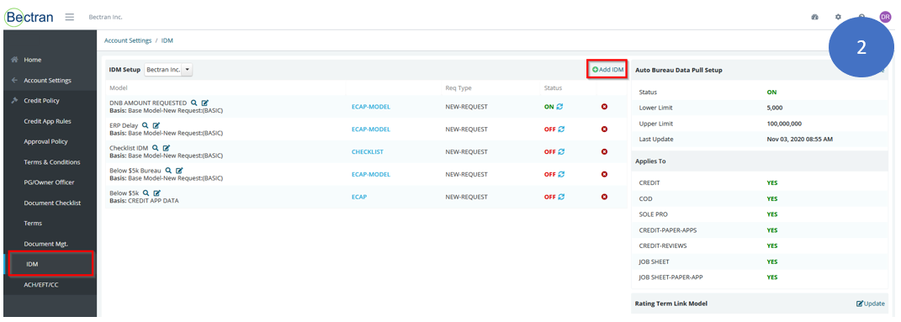Image resolution: width=901 pixels, height=322 pixels.
Task: Edit the ERP Delay model
Action: 156,125
